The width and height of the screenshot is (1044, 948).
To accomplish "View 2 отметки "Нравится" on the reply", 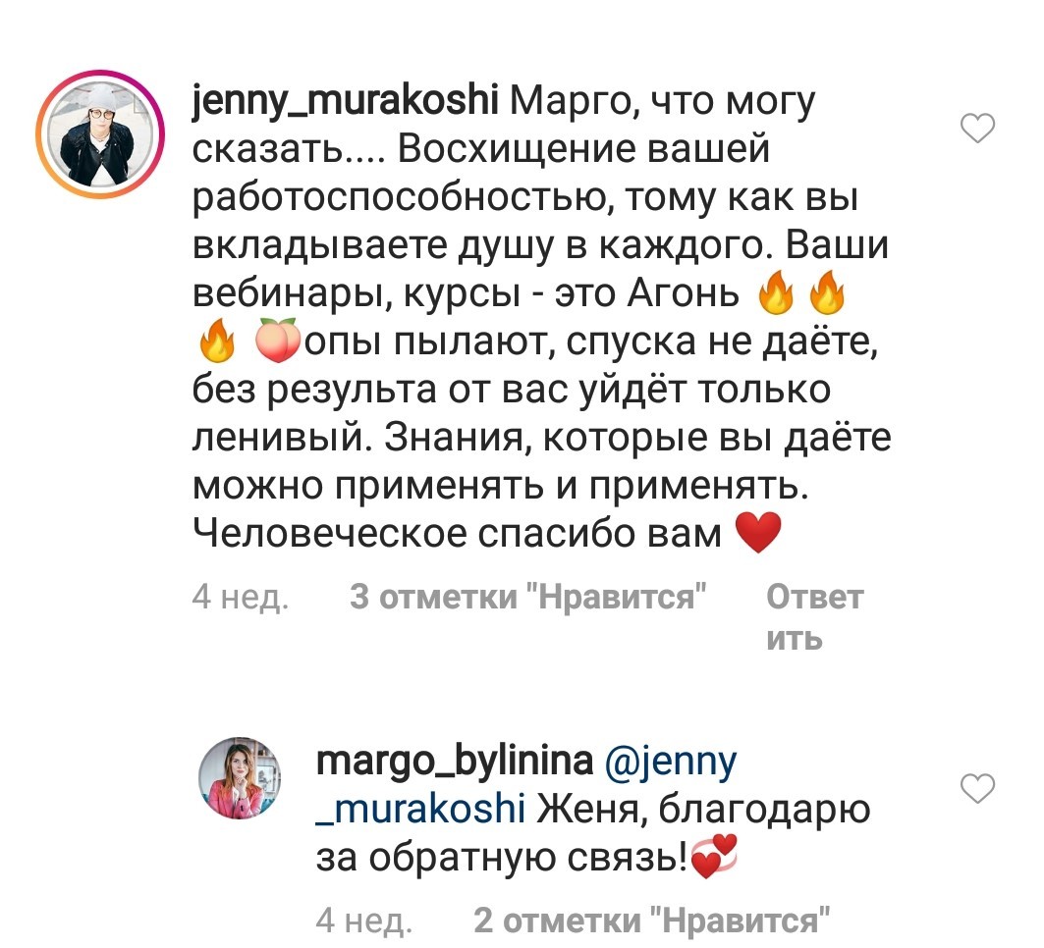I will pyautogui.click(x=652, y=921).
